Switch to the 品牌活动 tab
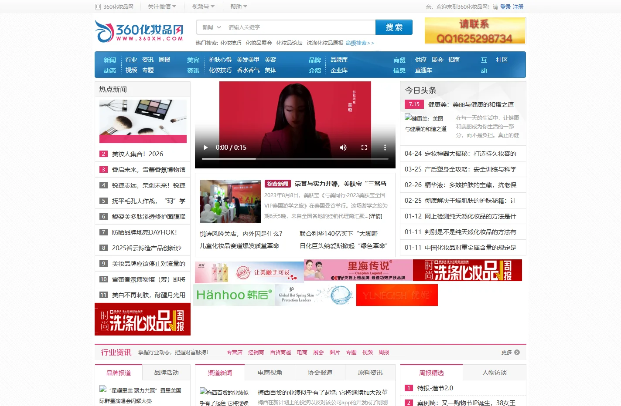The image size is (621, 406). click(x=167, y=372)
